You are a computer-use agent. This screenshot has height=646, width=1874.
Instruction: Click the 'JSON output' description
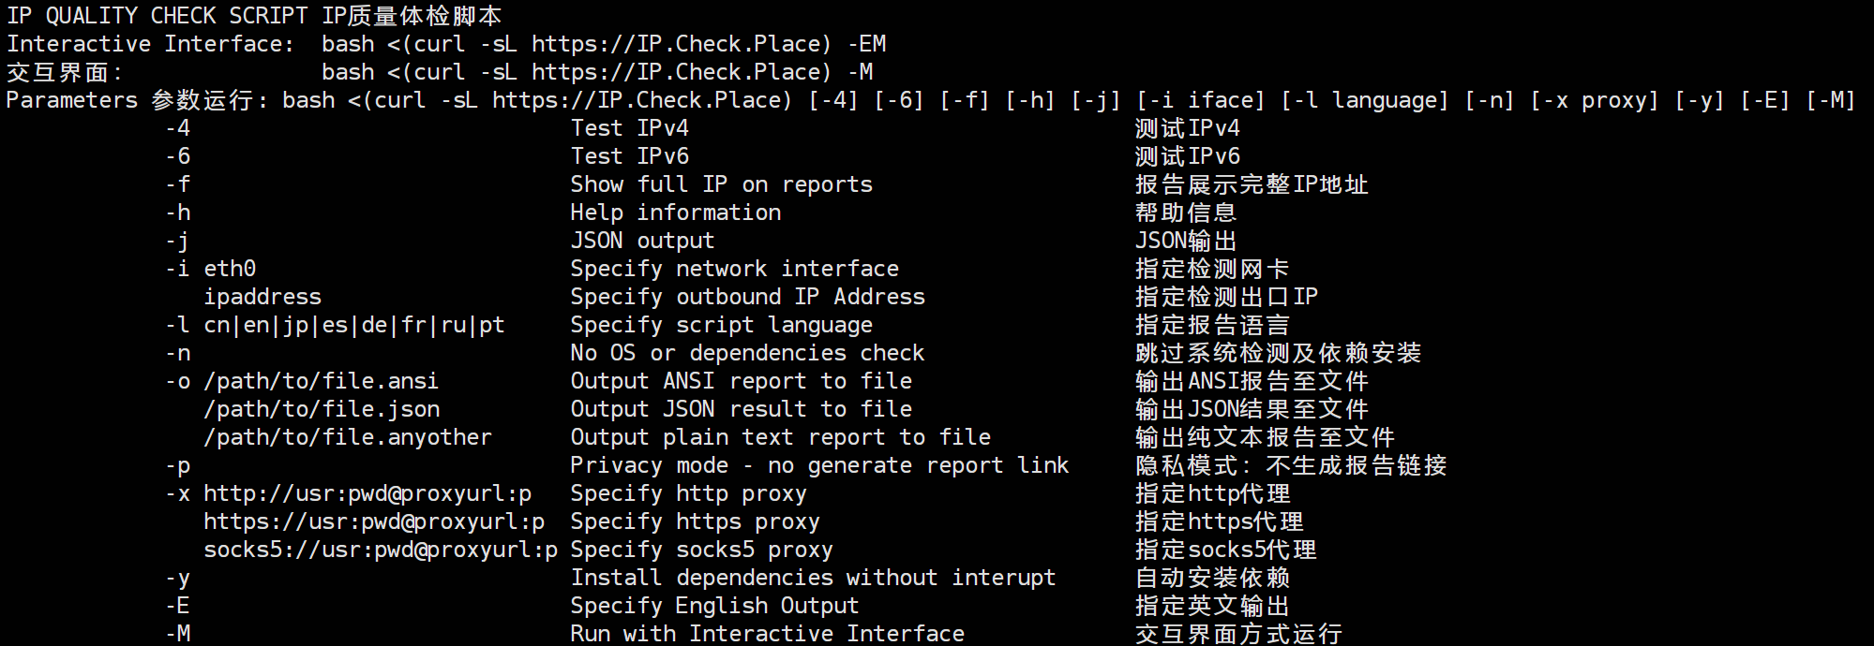coord(642,241)
